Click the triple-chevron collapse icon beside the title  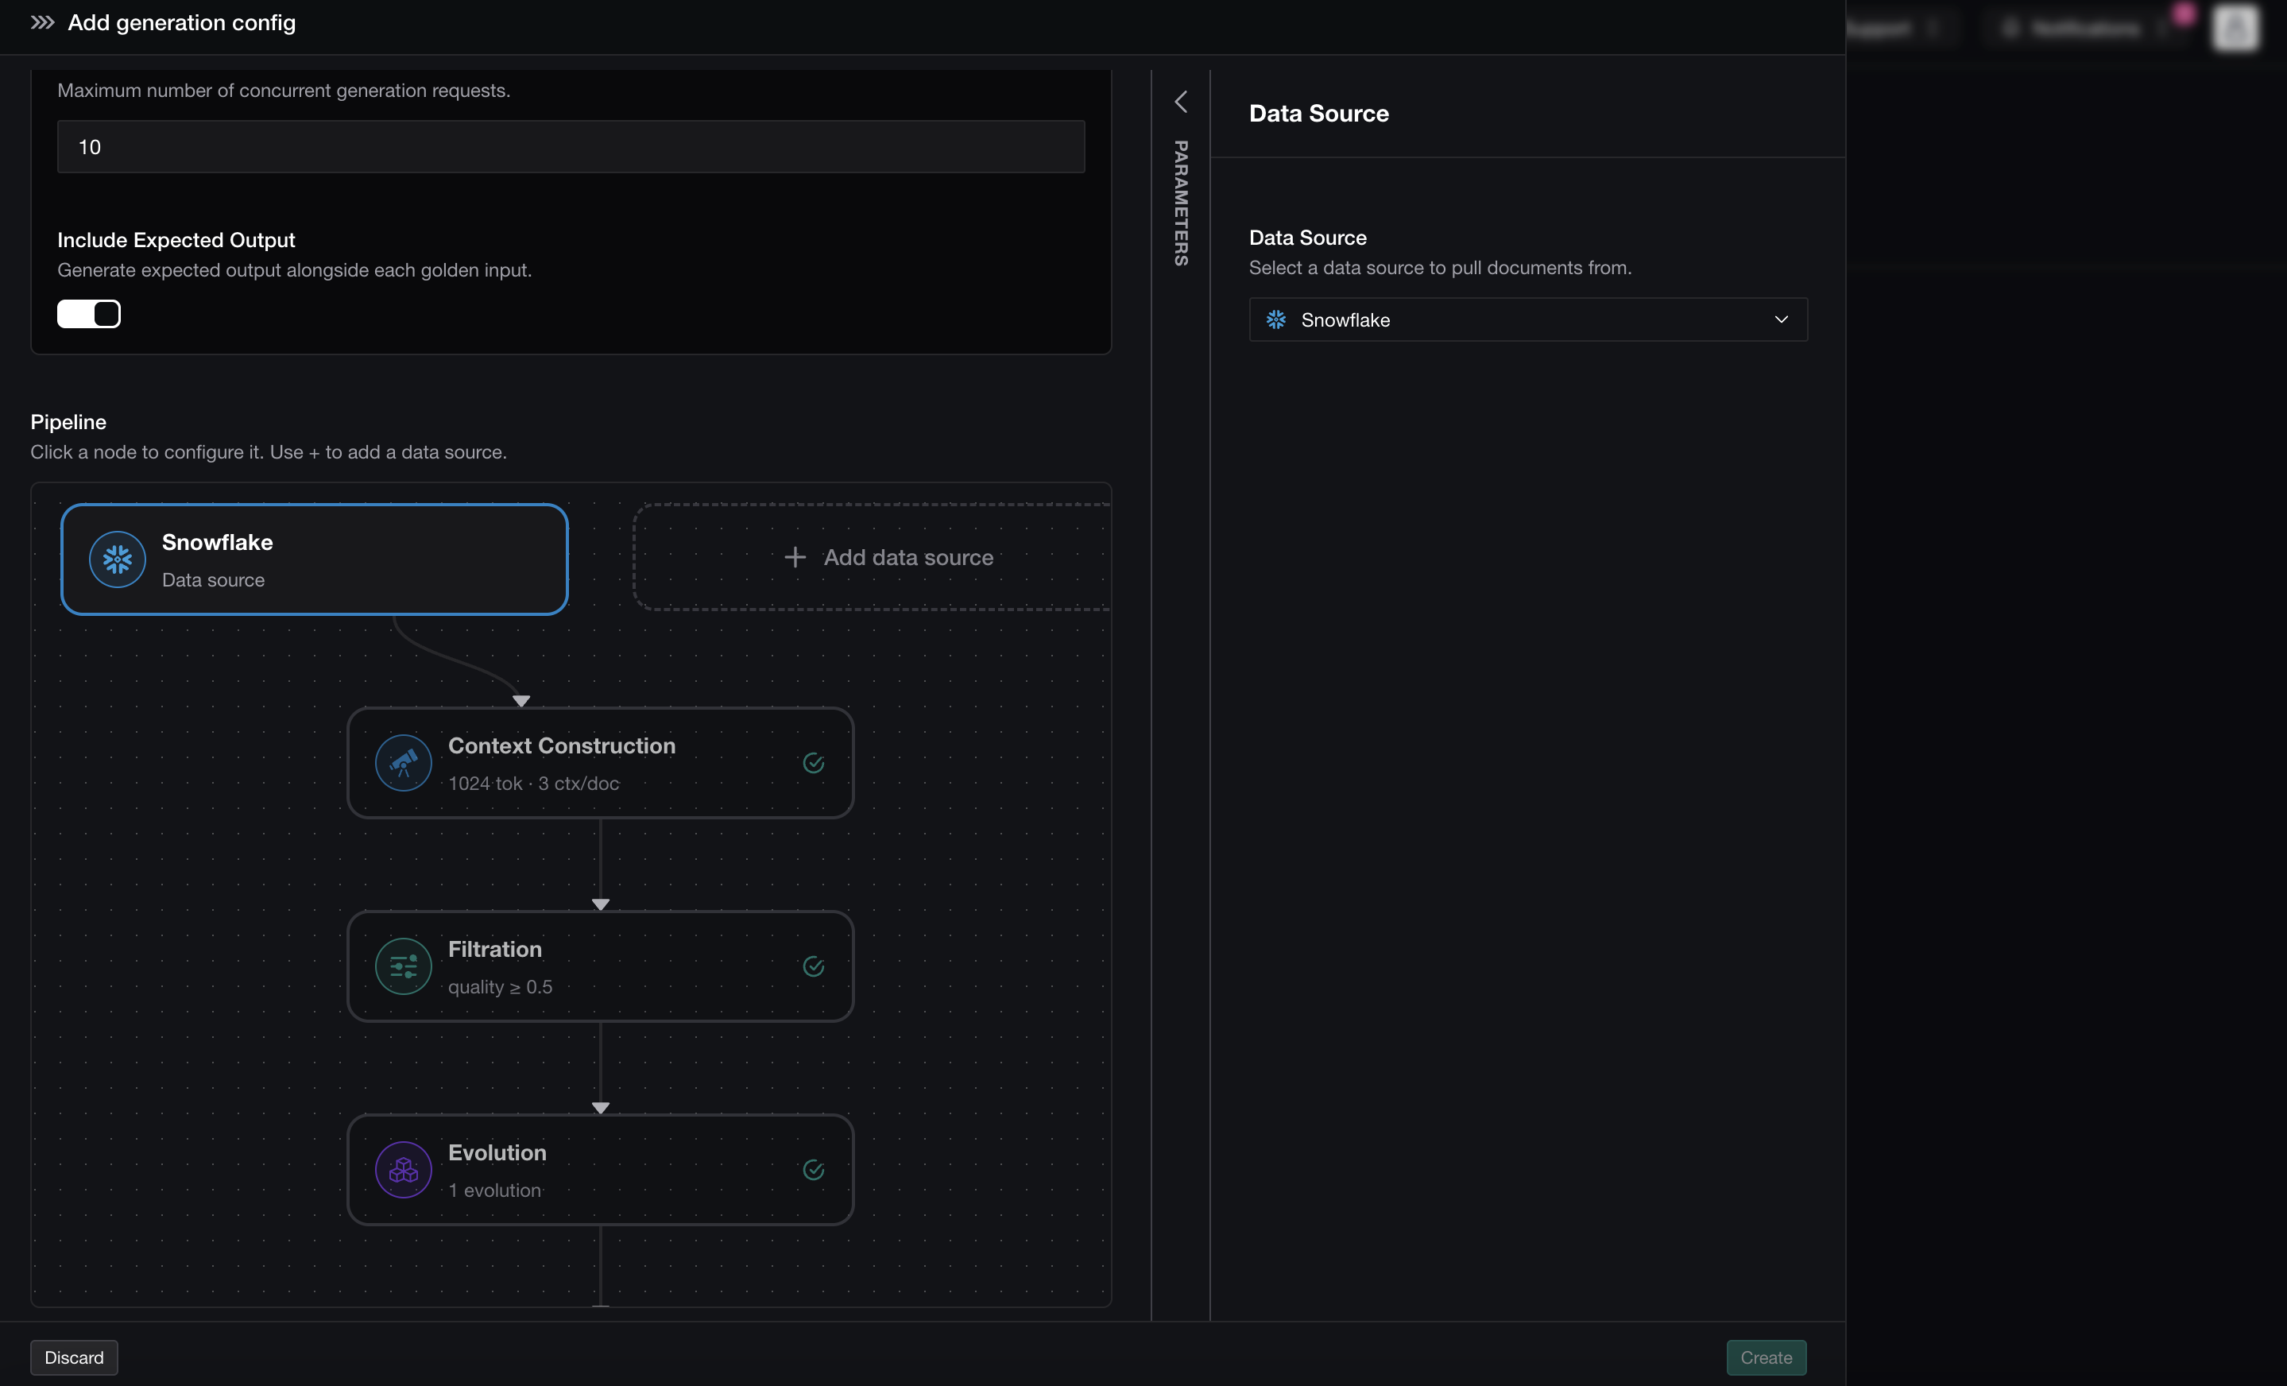point(42,22)
